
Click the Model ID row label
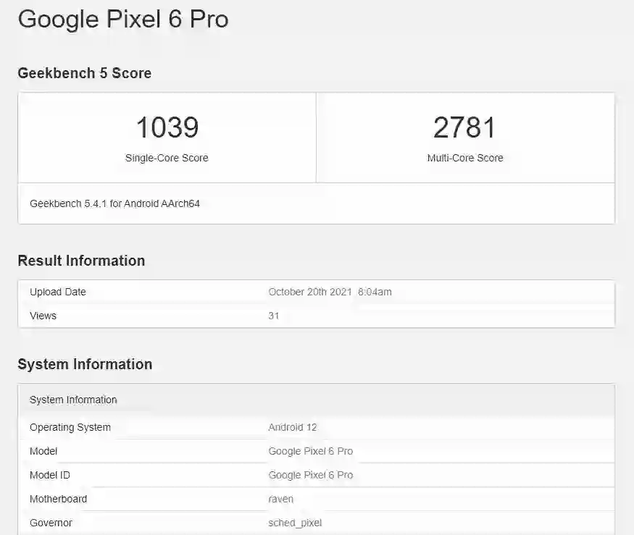coord(50,475)
